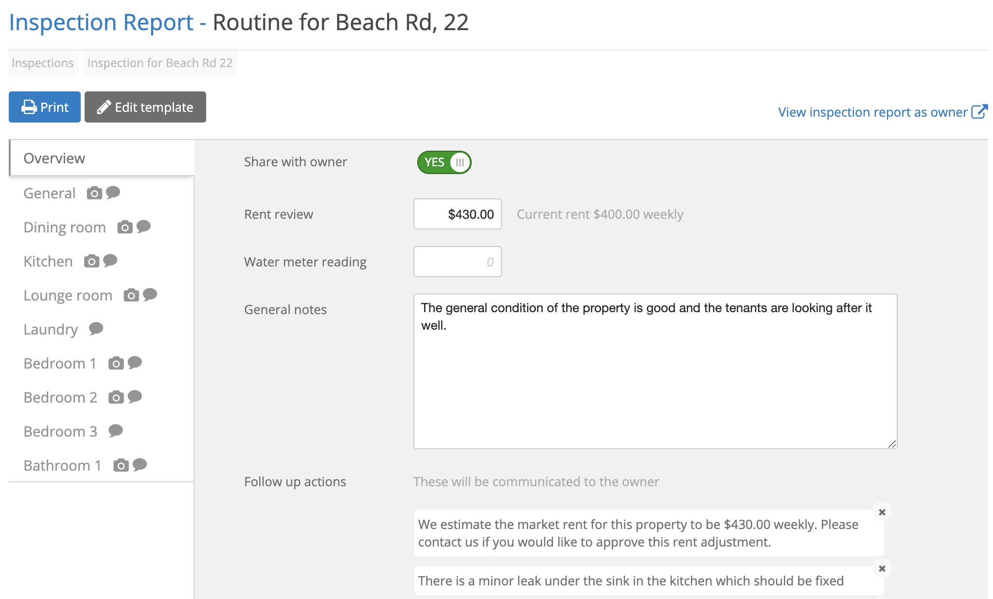Click the Print button
Image resolution: width=993 pixels, height=599 pixels.
coord(45,107)
